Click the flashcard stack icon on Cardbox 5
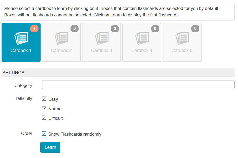Screen dimensions: 238x158 (183, 38)
